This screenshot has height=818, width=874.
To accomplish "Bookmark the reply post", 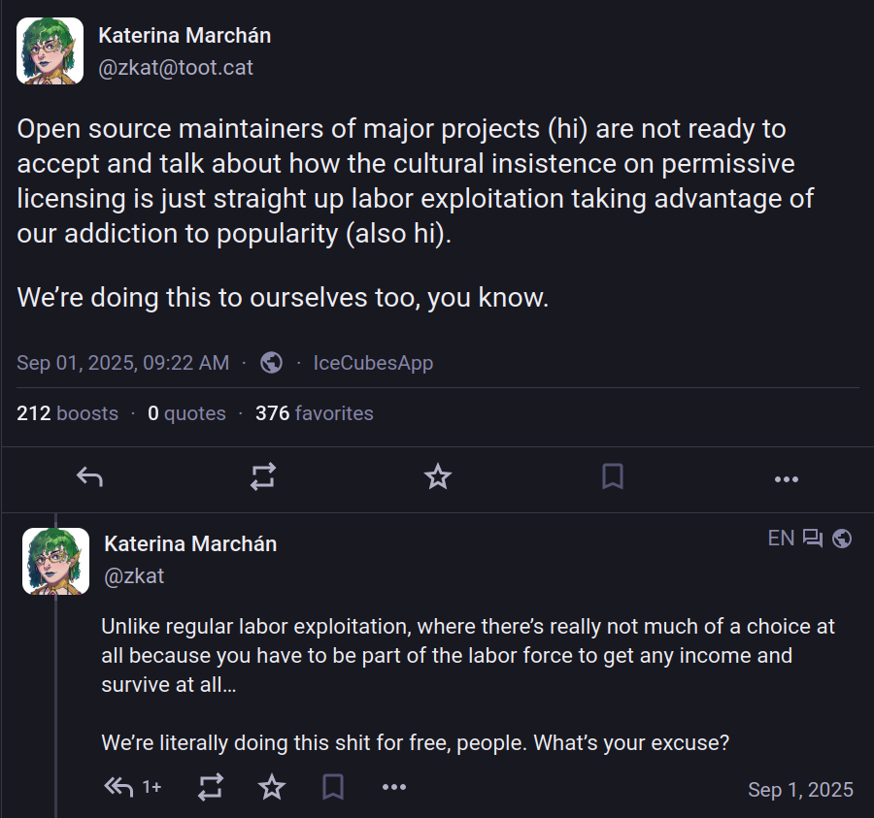I will pos(333,787).
